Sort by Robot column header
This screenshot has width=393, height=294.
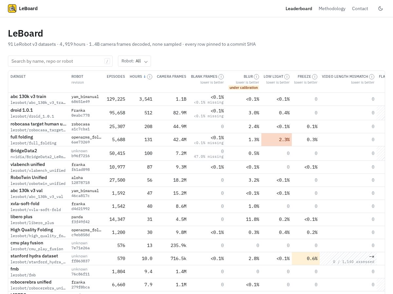(77, 76)
